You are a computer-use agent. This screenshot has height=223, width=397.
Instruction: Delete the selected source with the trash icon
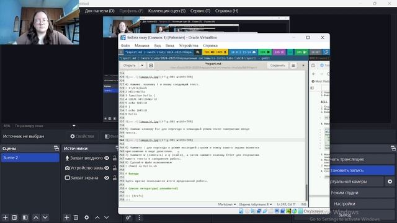(x=76, y=217)
